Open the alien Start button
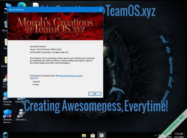The height and width of the screenshot is (138, 187). [x=5, y=135]
